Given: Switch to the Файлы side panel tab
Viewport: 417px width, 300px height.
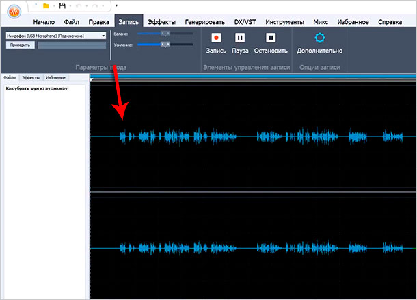Looking at the screenshot, I should pyautogui.click(x=10, y=77).
